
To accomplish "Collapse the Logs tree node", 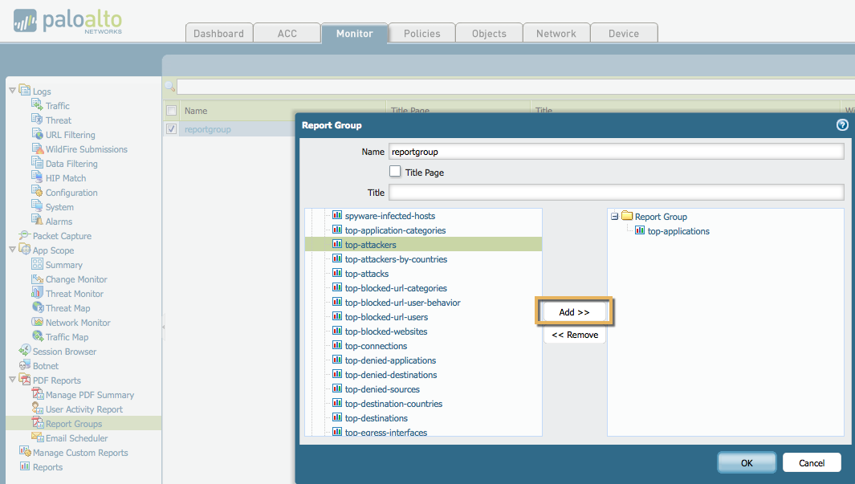I will click(12, 91).
